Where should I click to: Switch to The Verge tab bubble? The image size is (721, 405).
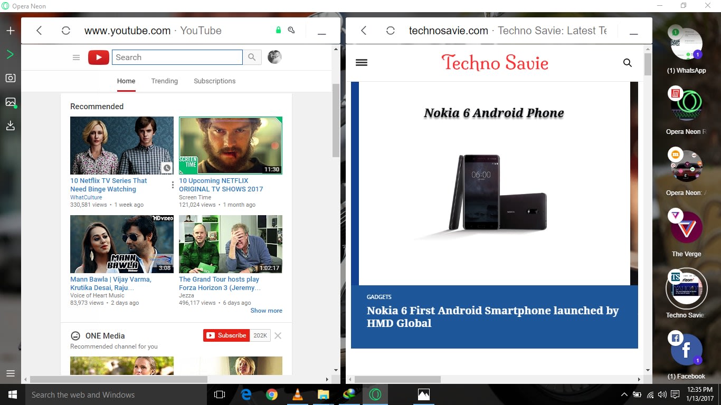click(x=686, y=228)
